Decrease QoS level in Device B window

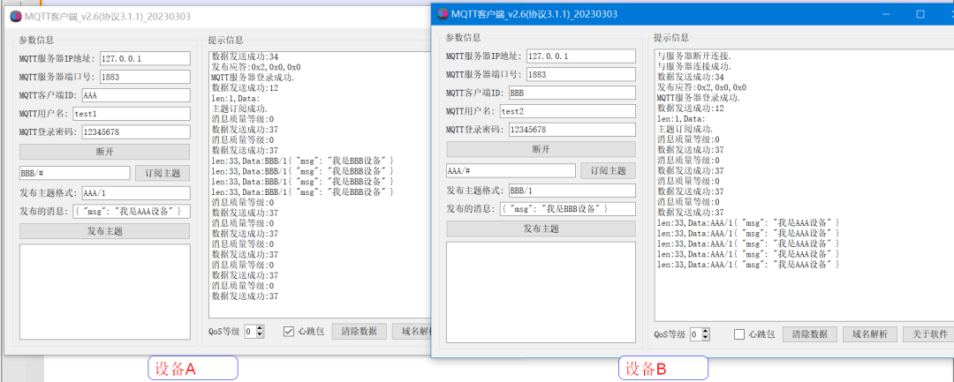pos(706,338)
